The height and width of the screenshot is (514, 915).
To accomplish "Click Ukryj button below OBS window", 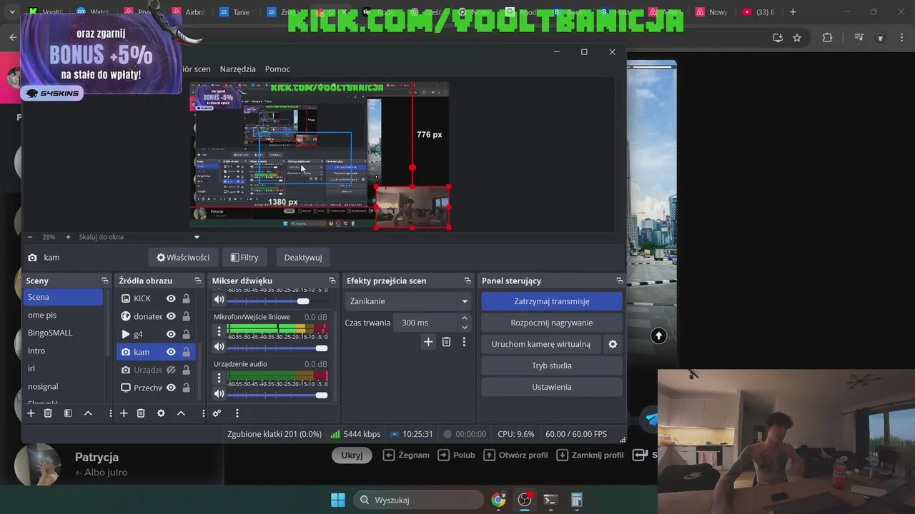I will pyautogui.click(x=352, y=455).
